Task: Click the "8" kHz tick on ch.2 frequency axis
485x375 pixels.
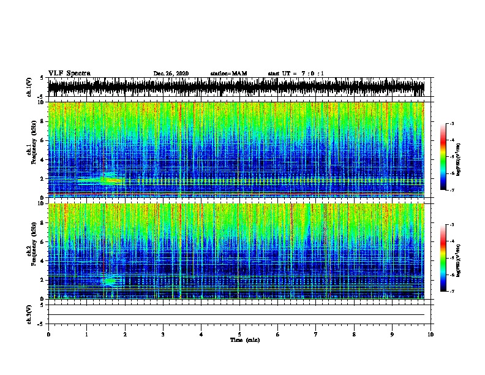Action: [42, 223]
